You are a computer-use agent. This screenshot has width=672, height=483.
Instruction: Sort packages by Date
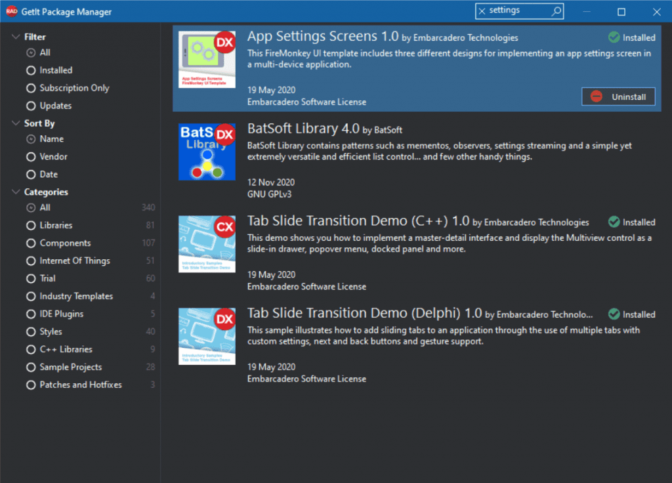tap(31, 175)
